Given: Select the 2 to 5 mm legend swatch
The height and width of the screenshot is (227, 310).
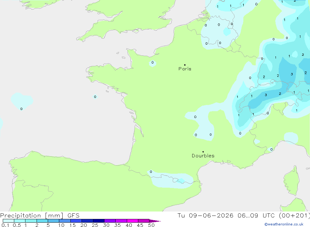Looking at the screenshot, I should click(x=42, y=221).
